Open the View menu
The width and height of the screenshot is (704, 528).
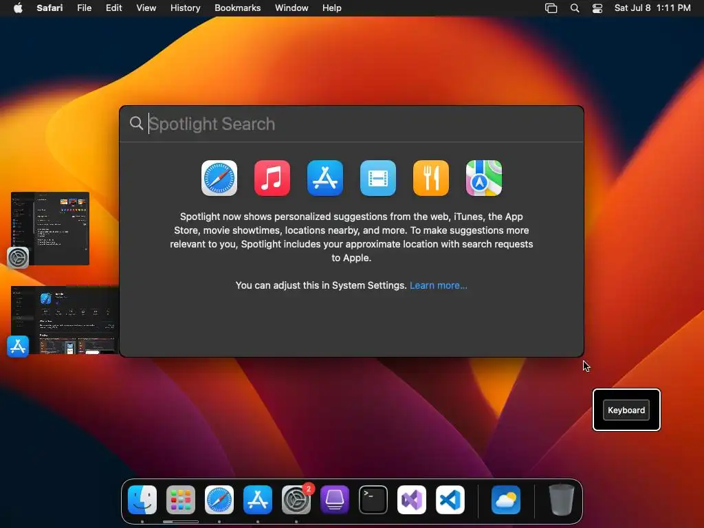point(146,8)
